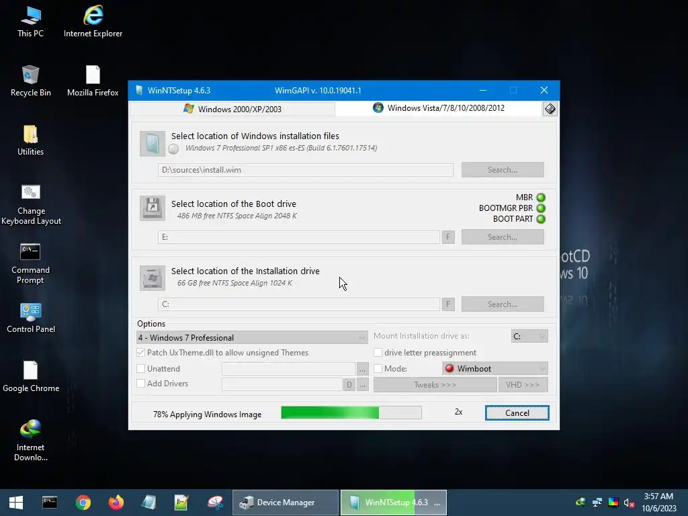Image resolution: width=688 pixels, height=516 pixels.
Task: Open the green notepad taskbar icon
Action: click(x=181, y=503)
